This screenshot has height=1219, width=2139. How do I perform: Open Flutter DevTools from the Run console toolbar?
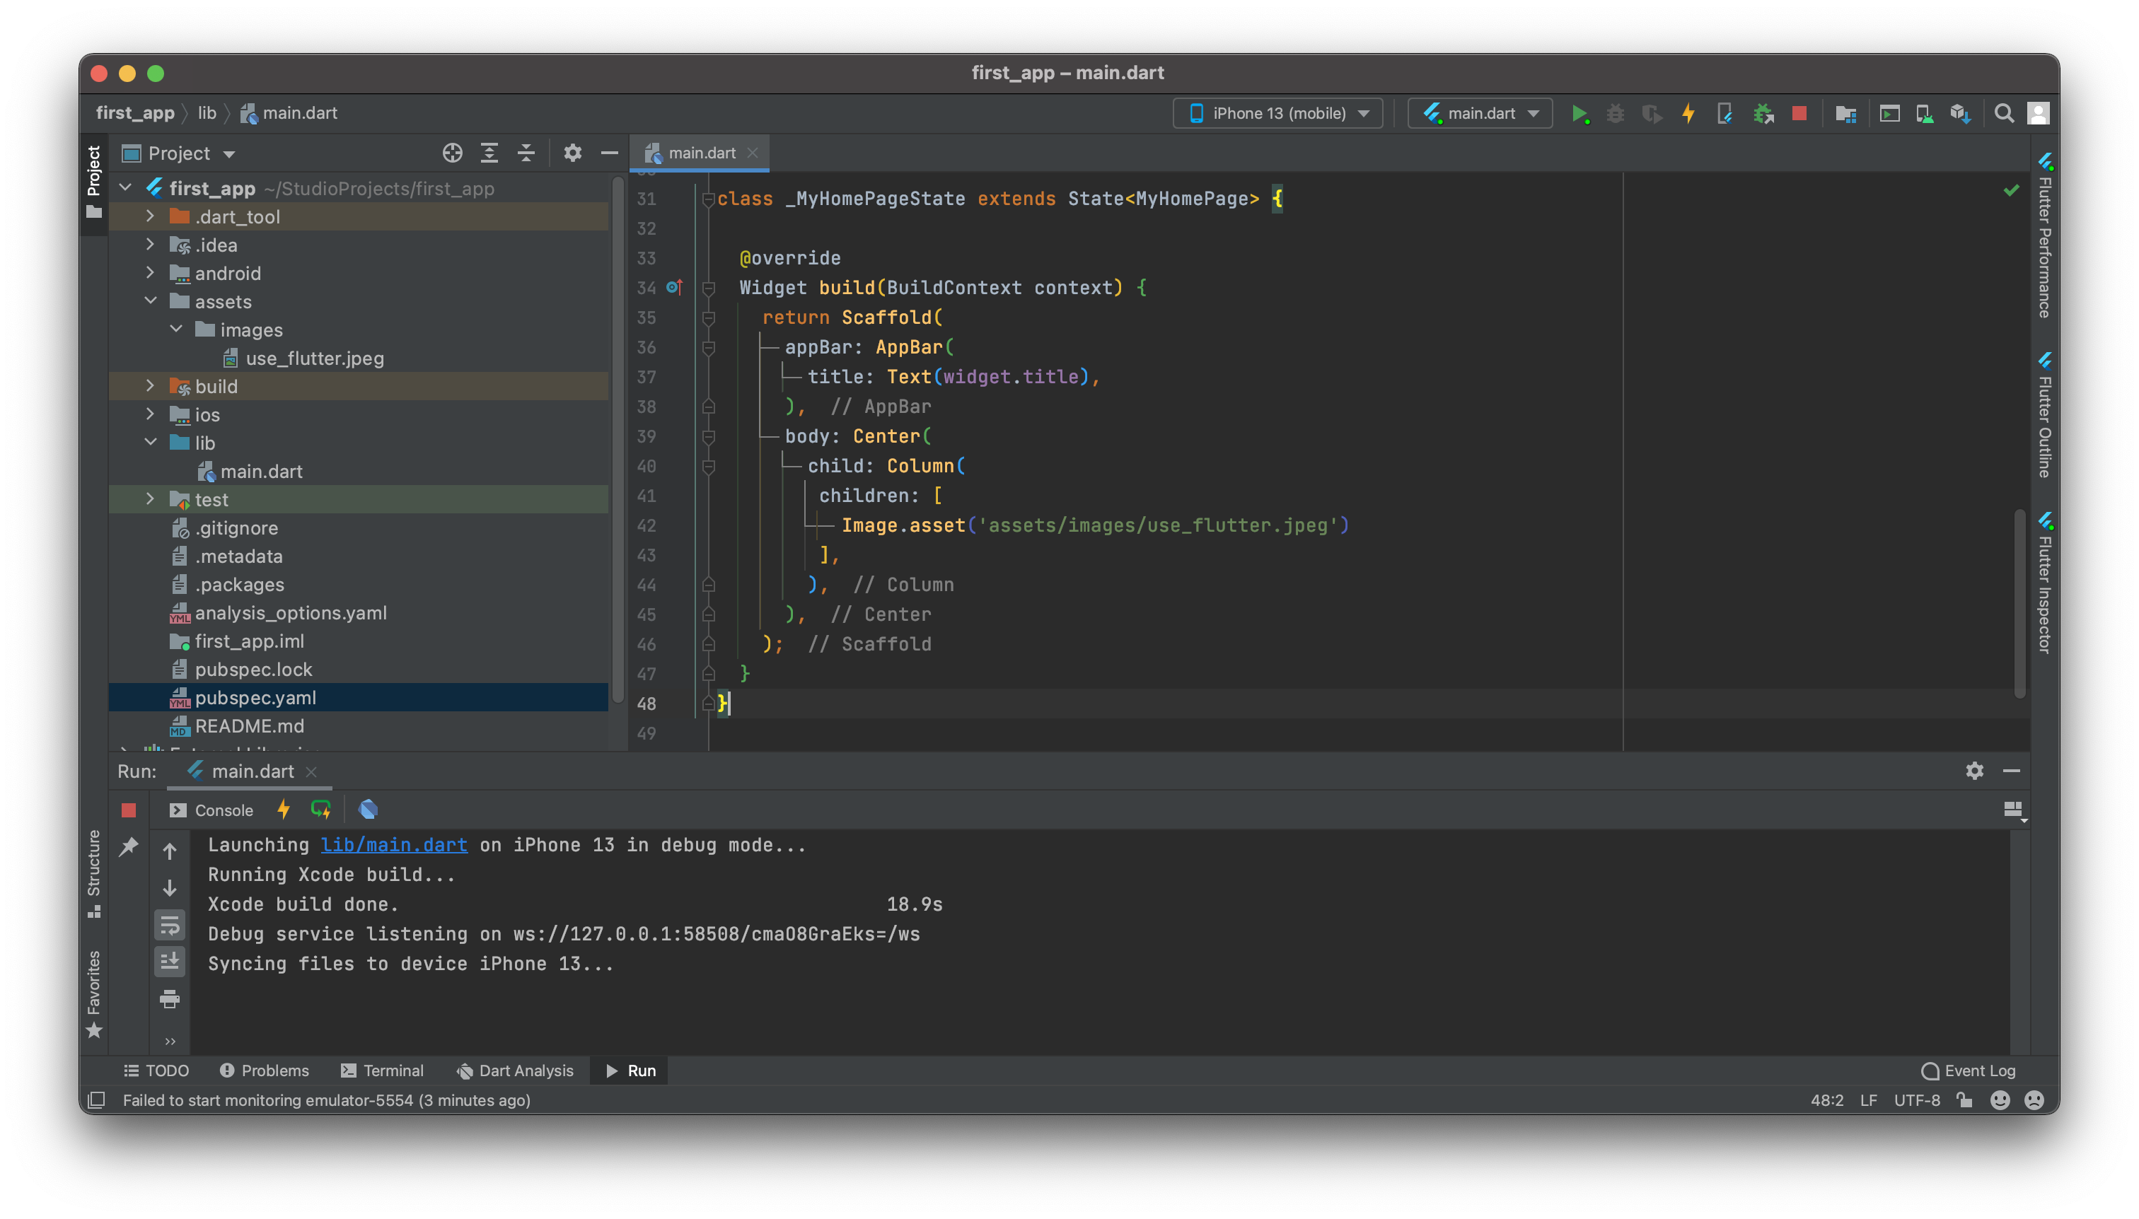[368, 810]
